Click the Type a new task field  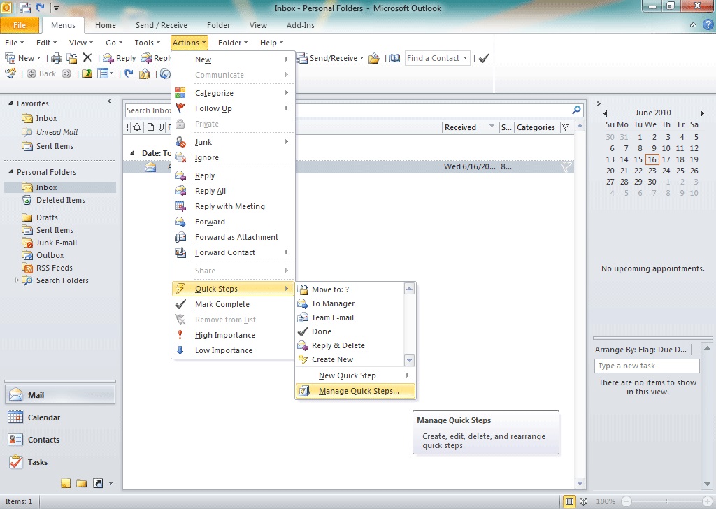click(646, 366)
